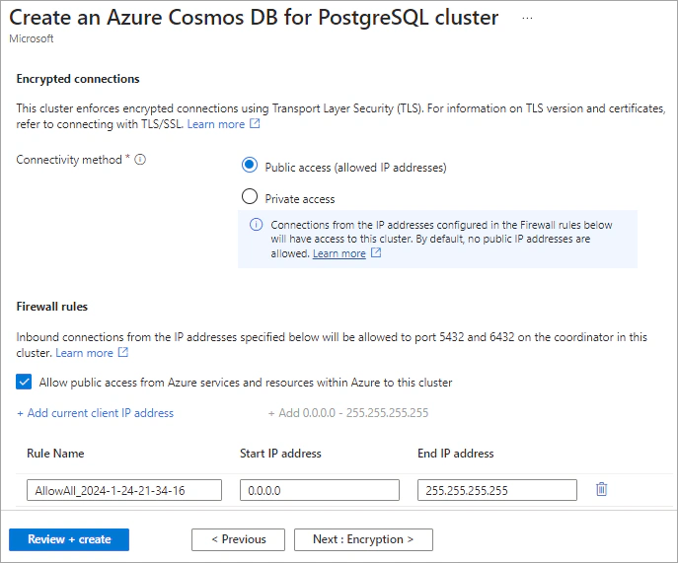Open the Learn more link in the info box
678x563 pixels.
point(339,253)
